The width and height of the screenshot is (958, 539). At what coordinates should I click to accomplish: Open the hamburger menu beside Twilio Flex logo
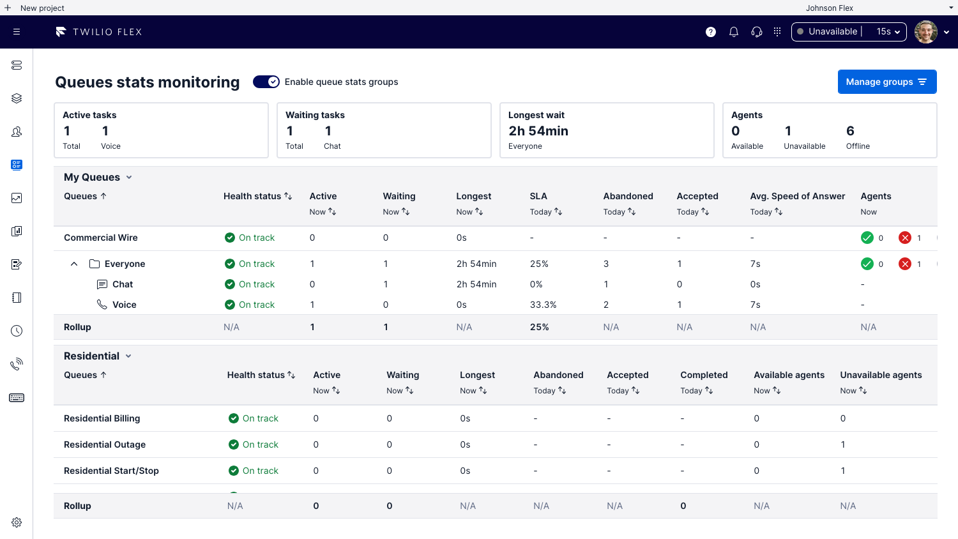pyautogui.click(x=17, y=31)
